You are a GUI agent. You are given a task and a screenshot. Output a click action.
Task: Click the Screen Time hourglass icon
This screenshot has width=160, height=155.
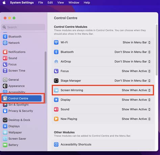[5, 71]
